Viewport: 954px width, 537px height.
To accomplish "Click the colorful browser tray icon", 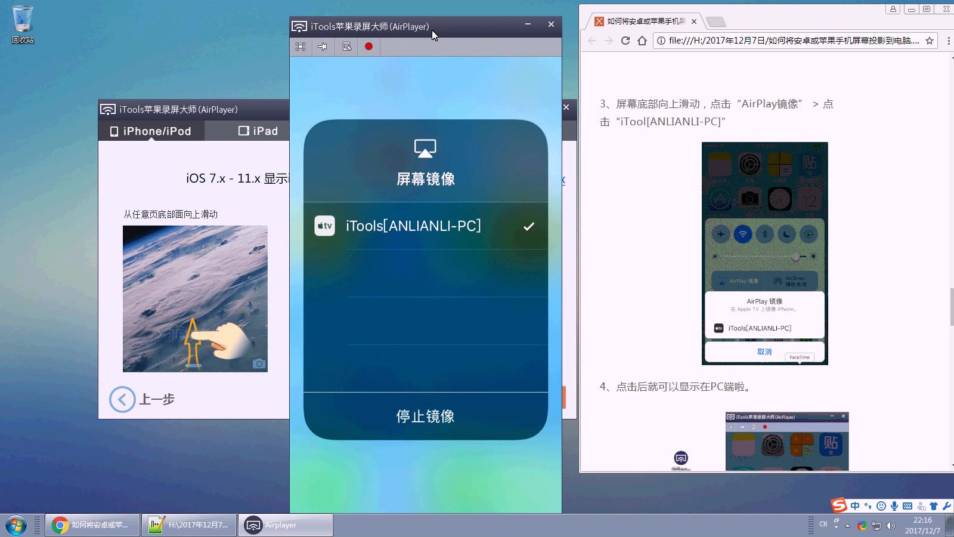I will (x=862, y=526).
